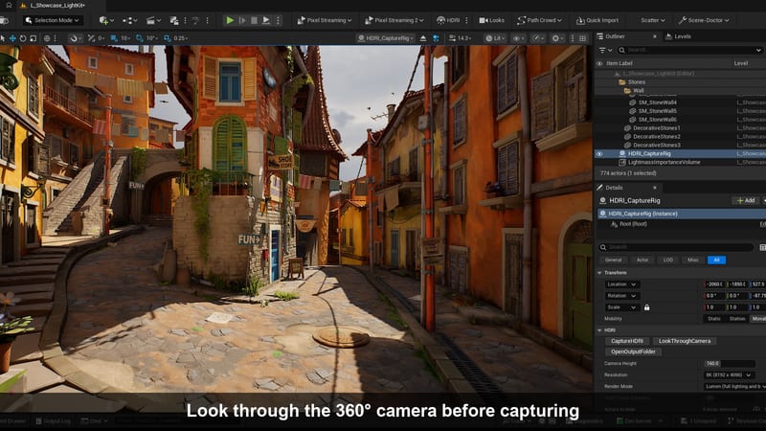Image resolution: width=766 pixels, height=431 pixels.
Task: Activate the Translate move gizmo tool
Action: [x=12, y=37]
